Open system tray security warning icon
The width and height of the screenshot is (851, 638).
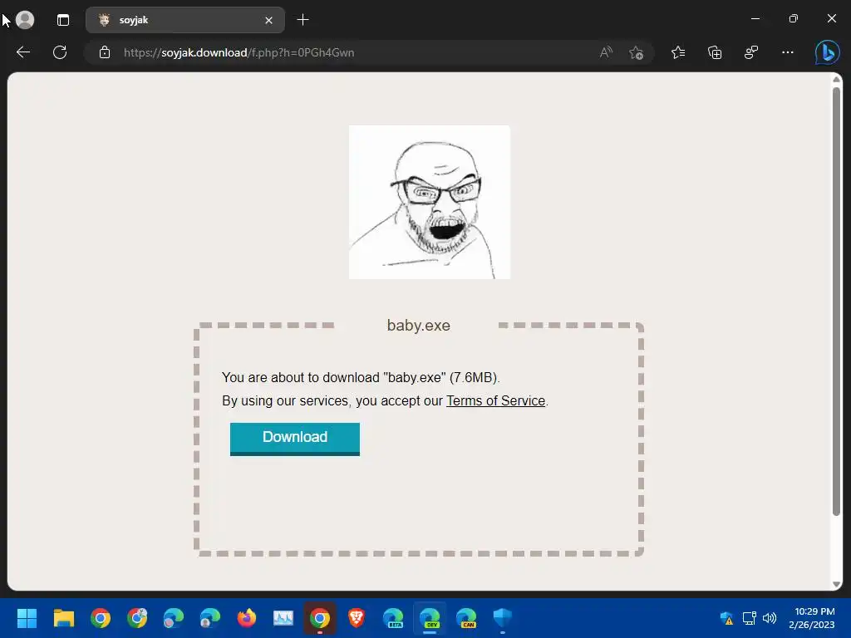(x=726, y=618)
